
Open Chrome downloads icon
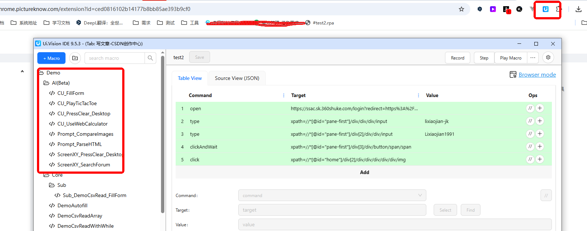tap(578, 9)
